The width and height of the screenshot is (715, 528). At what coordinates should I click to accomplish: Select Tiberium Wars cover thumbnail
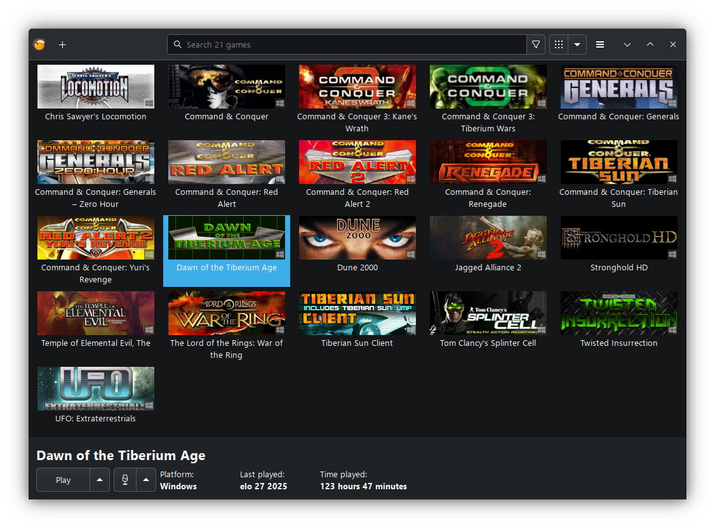[x=488, y=86]
